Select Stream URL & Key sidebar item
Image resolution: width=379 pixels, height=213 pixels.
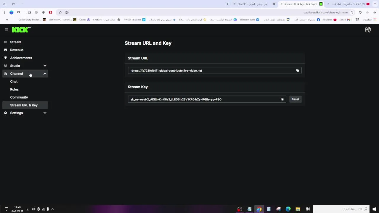point(25,105)
